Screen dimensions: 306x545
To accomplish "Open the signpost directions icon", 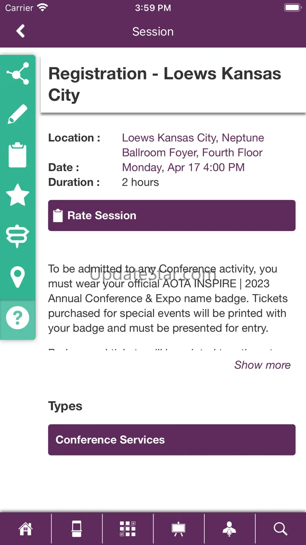I will pos(18,236).
